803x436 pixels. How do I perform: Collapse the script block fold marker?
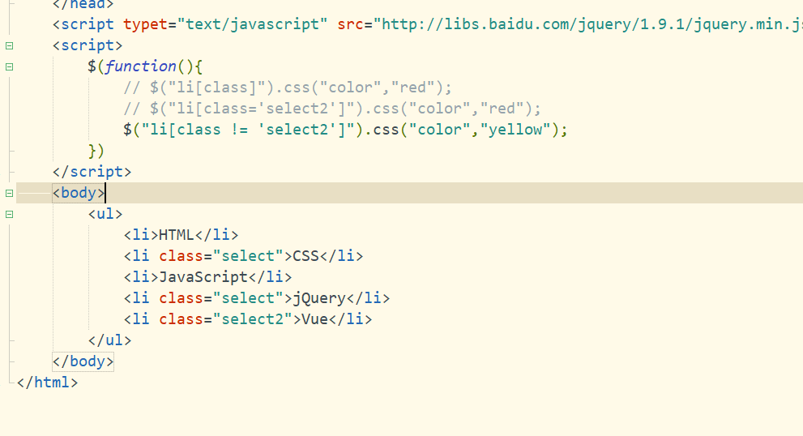point(9,45)
